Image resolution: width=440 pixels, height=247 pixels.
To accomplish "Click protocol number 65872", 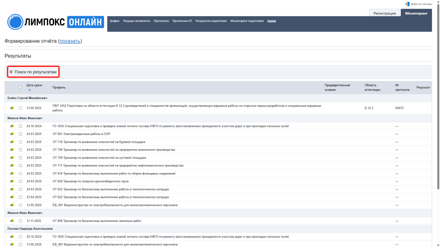I will [399, 108].
